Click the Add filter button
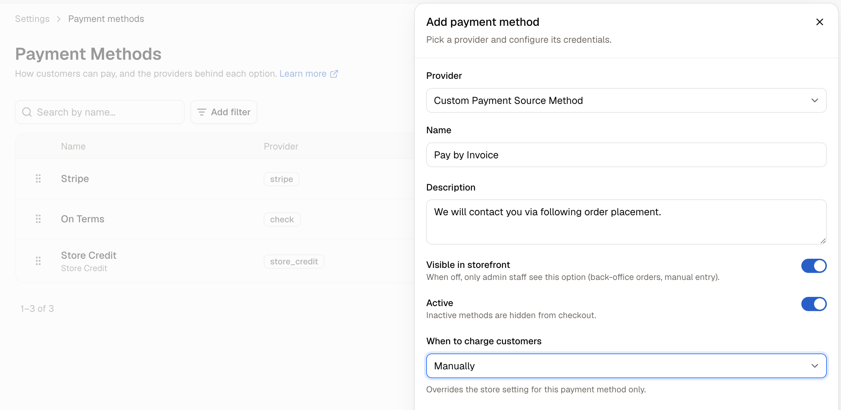The width and height of the screenshot is (841, 410). (224, 112)
